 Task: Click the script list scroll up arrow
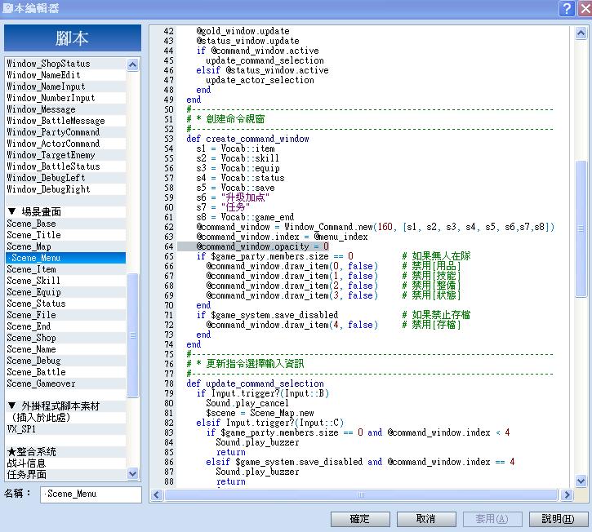(132, 64)
